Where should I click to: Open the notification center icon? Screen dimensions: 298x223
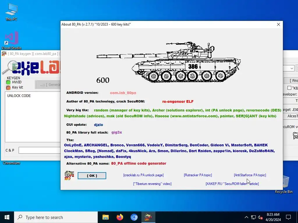point(288,217)
